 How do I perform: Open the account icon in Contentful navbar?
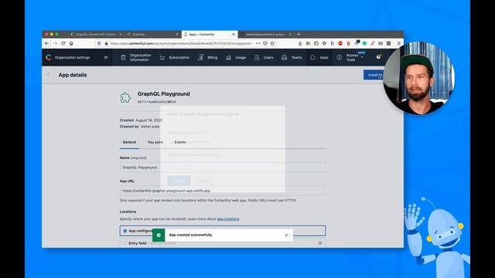click(378, 57)
